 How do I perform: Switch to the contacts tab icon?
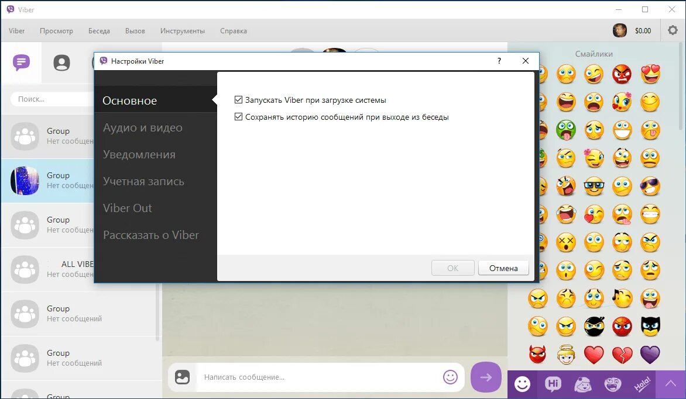[x=61, y=63]
